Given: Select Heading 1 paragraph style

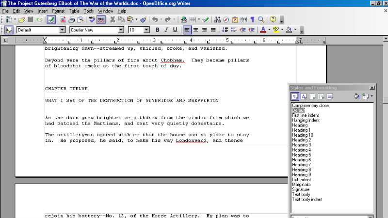Looking at the screenshot, I should pos(301,130).
